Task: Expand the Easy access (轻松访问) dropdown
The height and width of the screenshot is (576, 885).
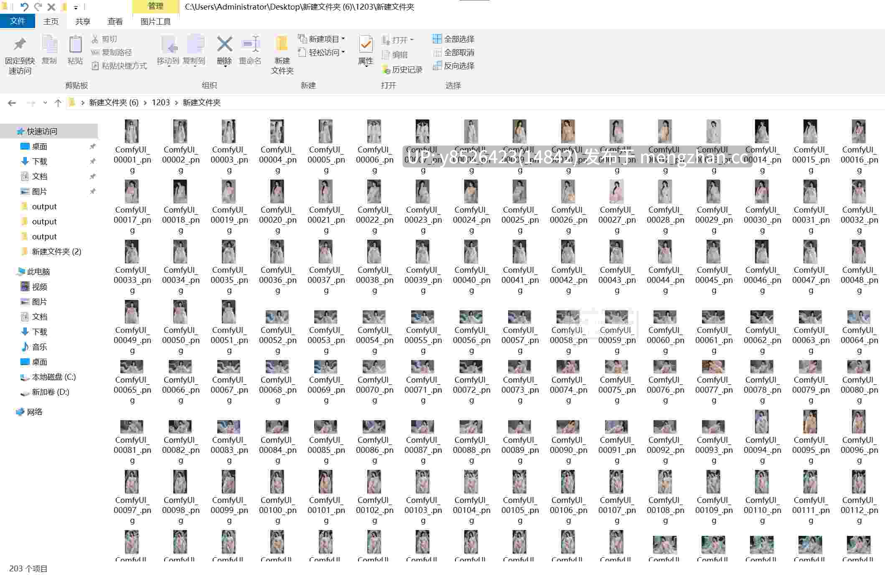Action: [x=321, y=52]
